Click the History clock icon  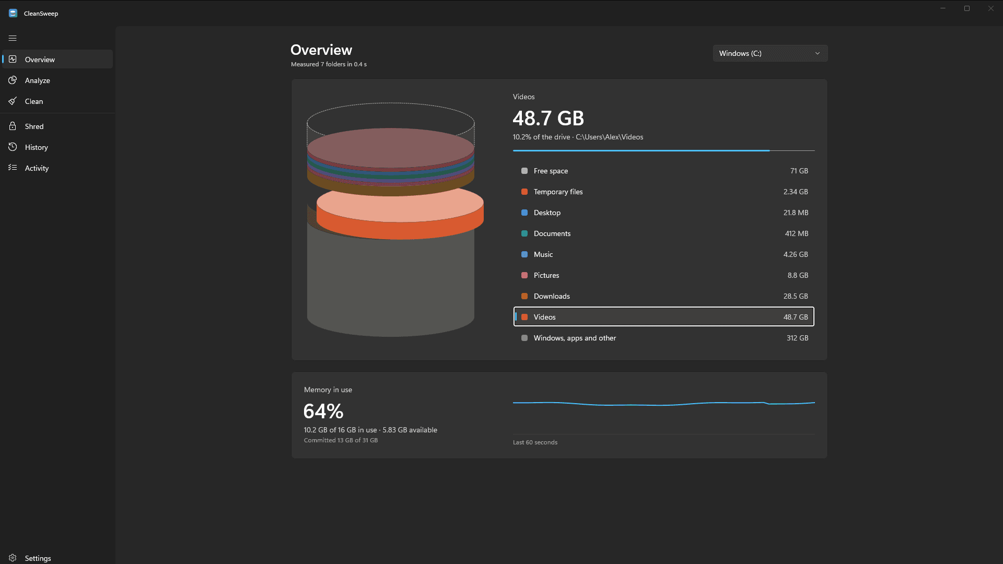[x=13, y=147]
